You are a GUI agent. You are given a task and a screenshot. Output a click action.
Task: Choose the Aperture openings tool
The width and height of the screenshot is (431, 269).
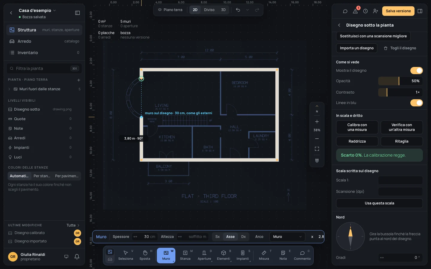coord(204,256)
